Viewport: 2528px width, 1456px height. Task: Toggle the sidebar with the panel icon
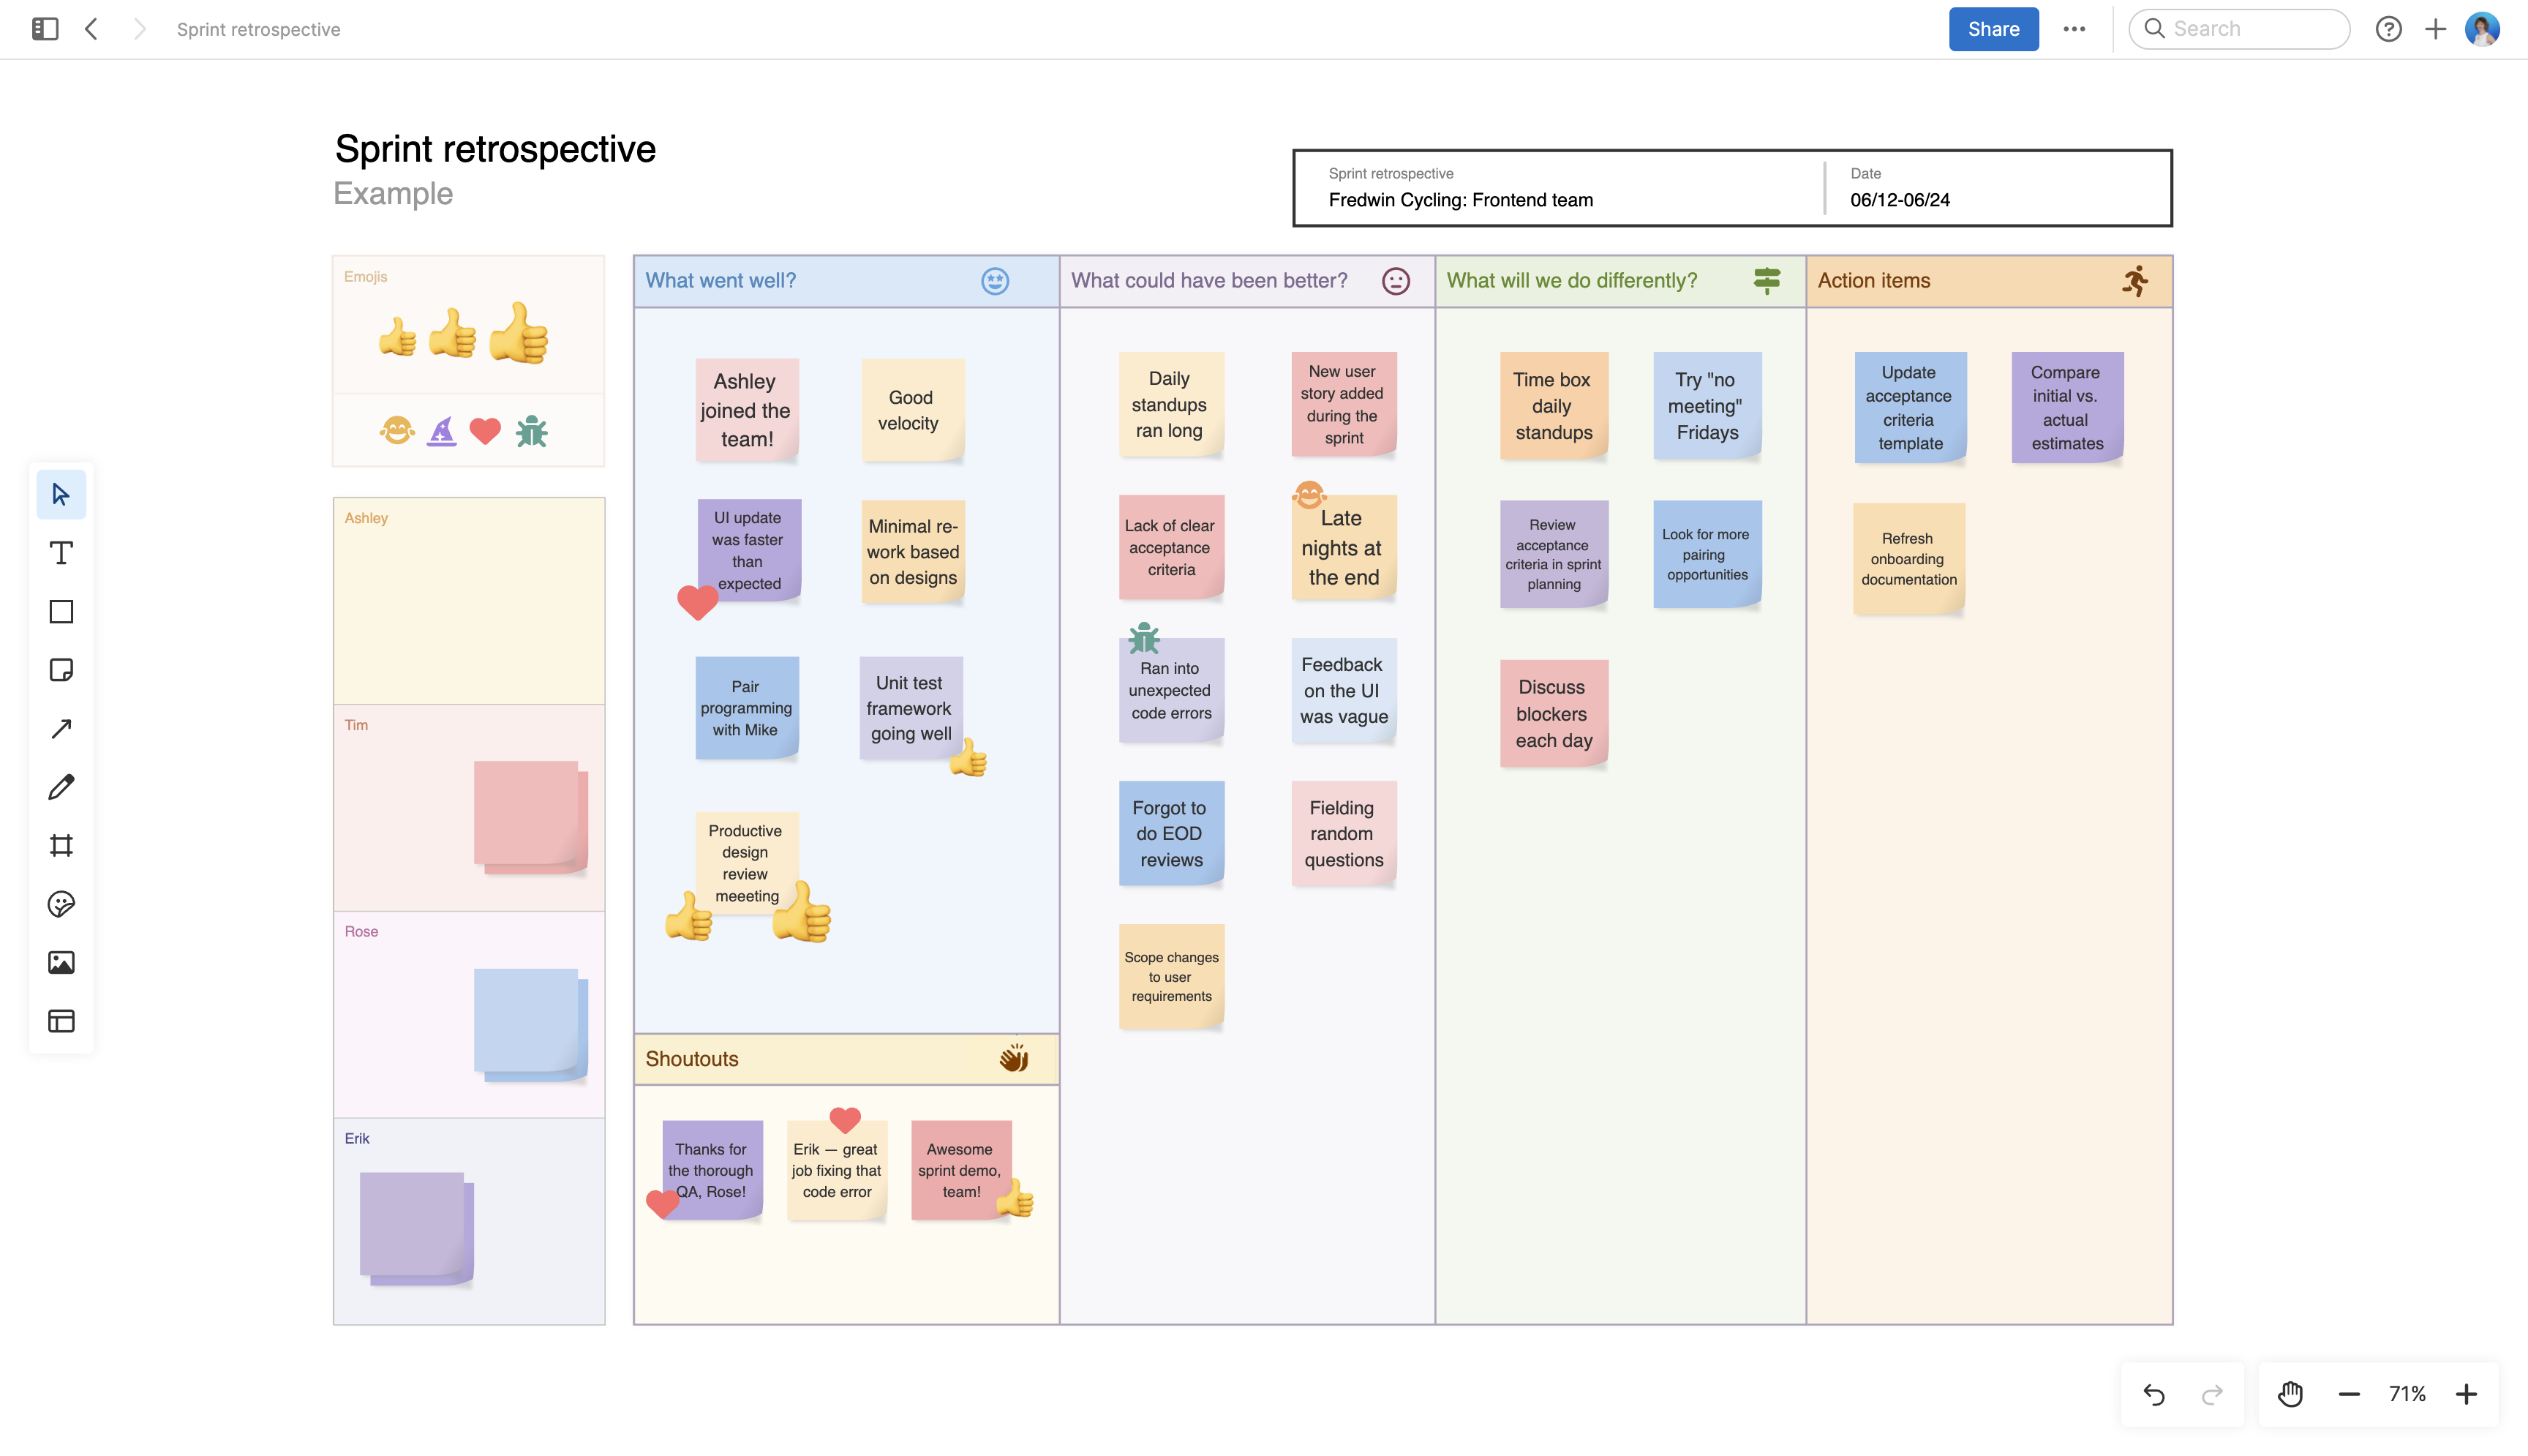coord(43,29)
